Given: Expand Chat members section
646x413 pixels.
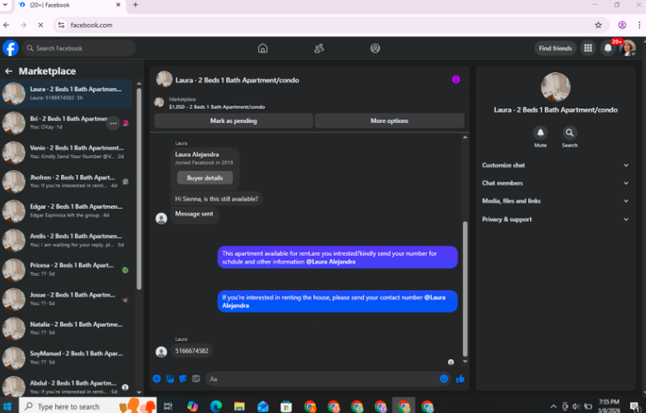Looking at the screenshot, I should [556, 183].
